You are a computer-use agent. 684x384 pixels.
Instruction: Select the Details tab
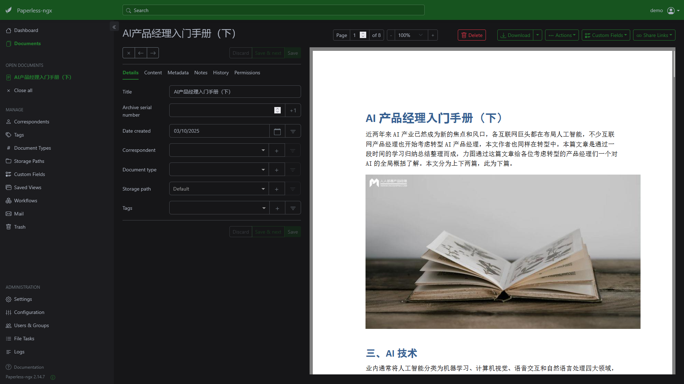pos(130,73)
